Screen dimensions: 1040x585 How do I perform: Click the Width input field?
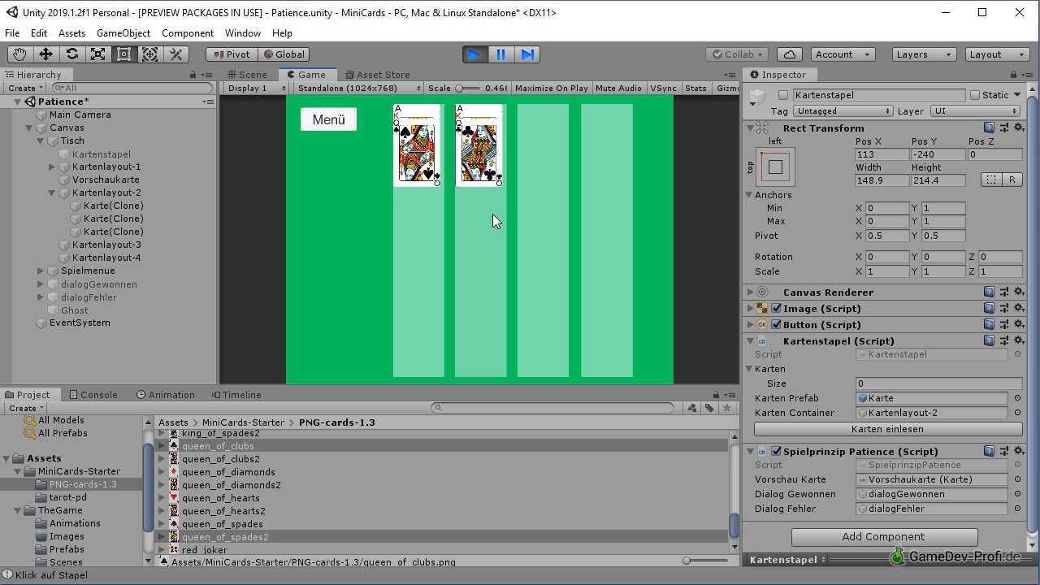pyautogui.click(x=882, y=180)
